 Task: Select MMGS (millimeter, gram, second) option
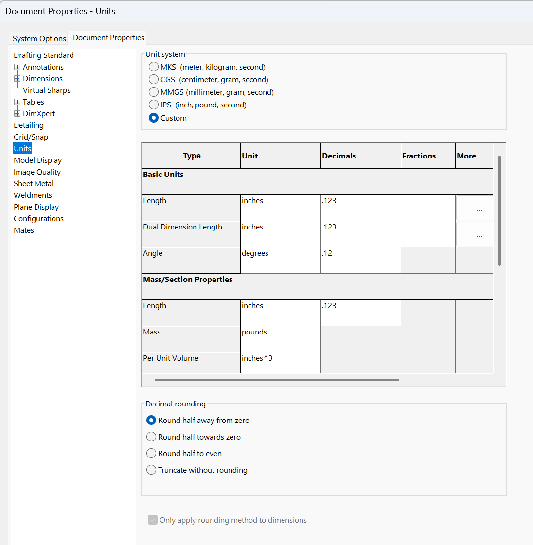(154, 92)
